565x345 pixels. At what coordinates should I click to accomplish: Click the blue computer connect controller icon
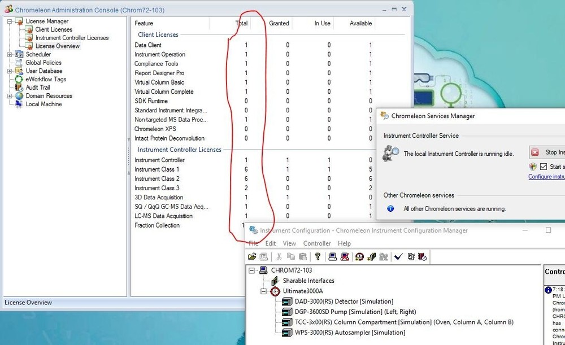coord(333,256)
